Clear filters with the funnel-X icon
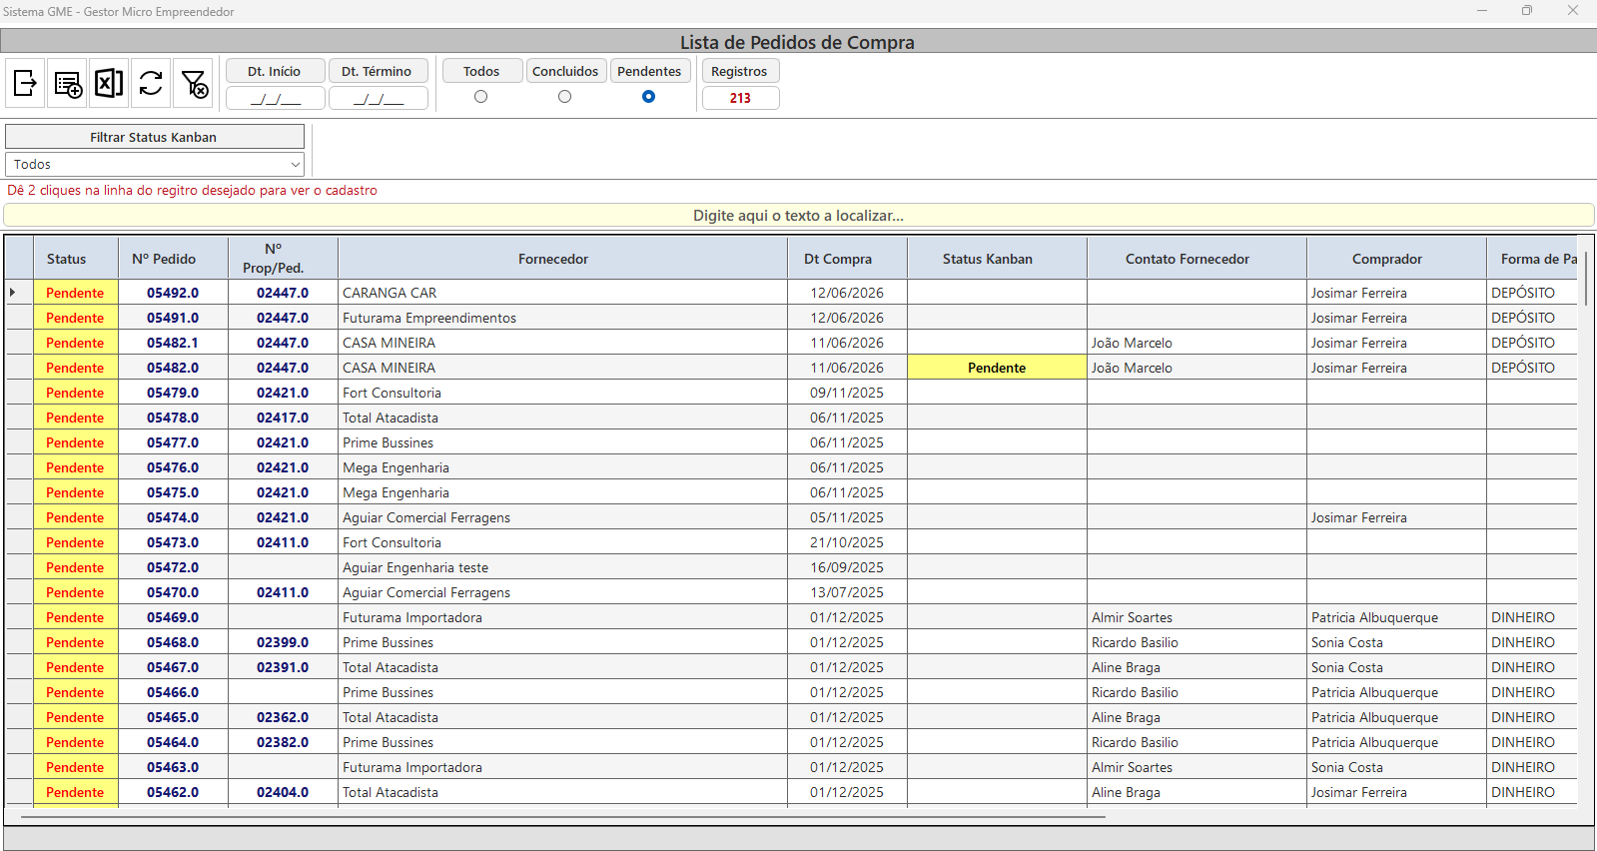 coord(194,83)
